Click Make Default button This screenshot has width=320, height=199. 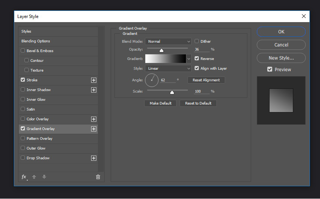pos(160,103)
